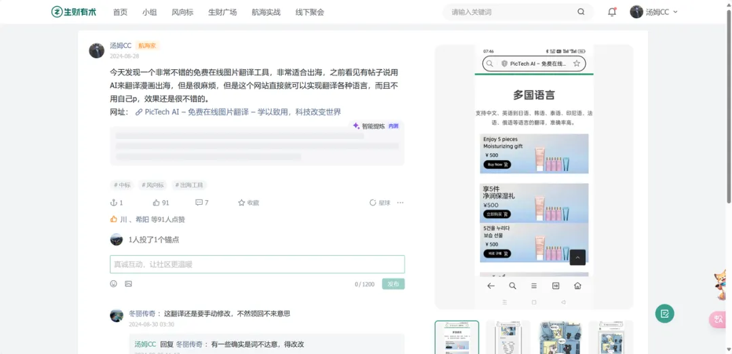Expand the 汤姆CC account dropdown
This screenshot has height=354, width=732.
(676, 12)
